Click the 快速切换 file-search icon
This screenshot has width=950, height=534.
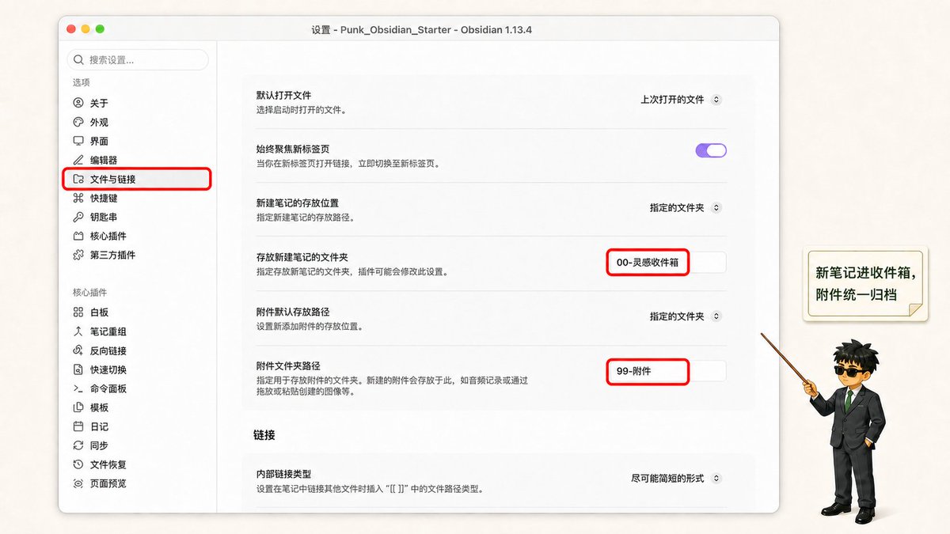[x=78, y=369]
